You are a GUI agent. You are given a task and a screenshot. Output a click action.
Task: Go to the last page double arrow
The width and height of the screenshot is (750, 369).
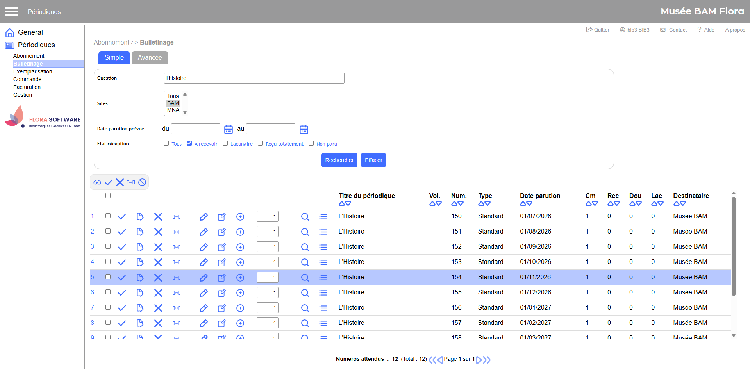[x=487, y=360]
